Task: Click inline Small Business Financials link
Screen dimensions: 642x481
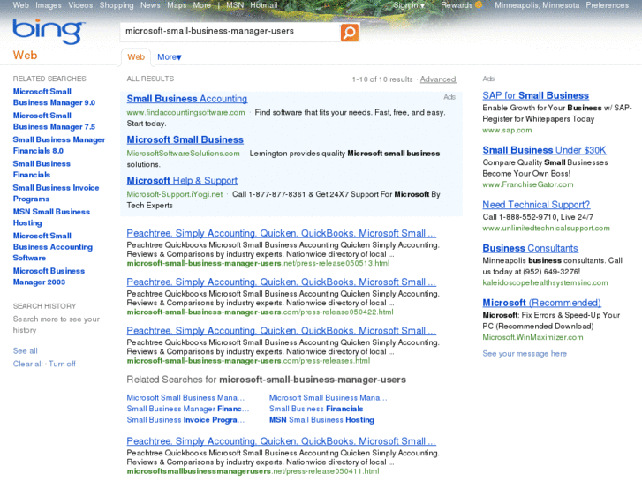Action: [x=316, y=409]
